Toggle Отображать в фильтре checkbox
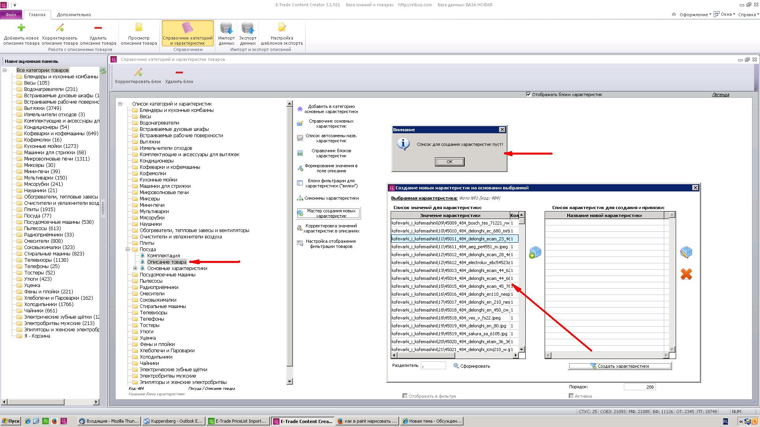760x427 pixels. click(x=405, y=396)
